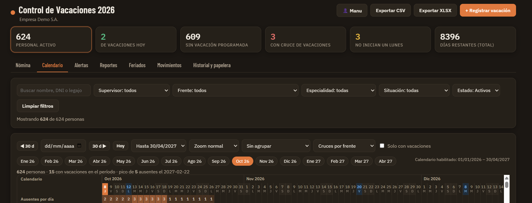Screen dimensions: 532x203
Task: Click the Manu user button
Action: pos(352,10)
